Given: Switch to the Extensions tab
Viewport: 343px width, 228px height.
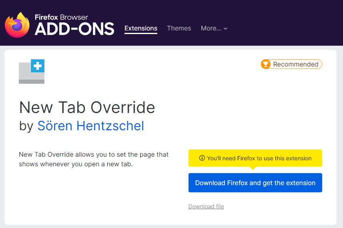Looking at the screenshot, I should tap(141, 28).
